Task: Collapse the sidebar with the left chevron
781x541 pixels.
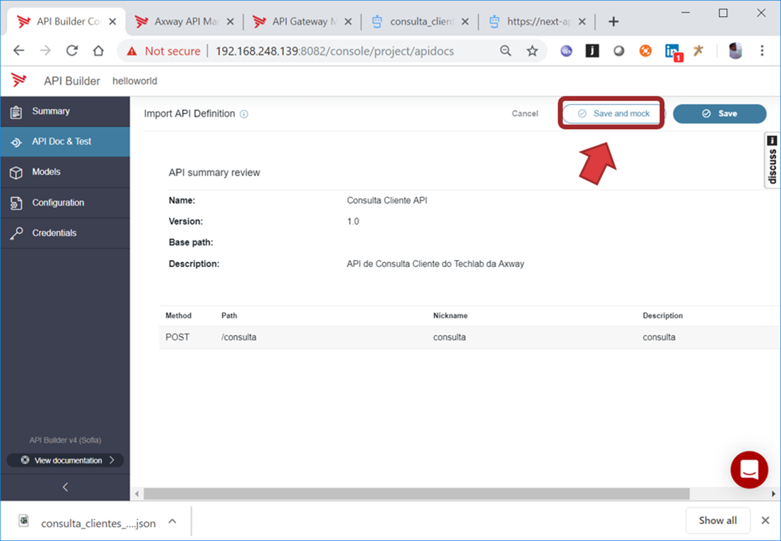Action: click(x=66, y=487)
